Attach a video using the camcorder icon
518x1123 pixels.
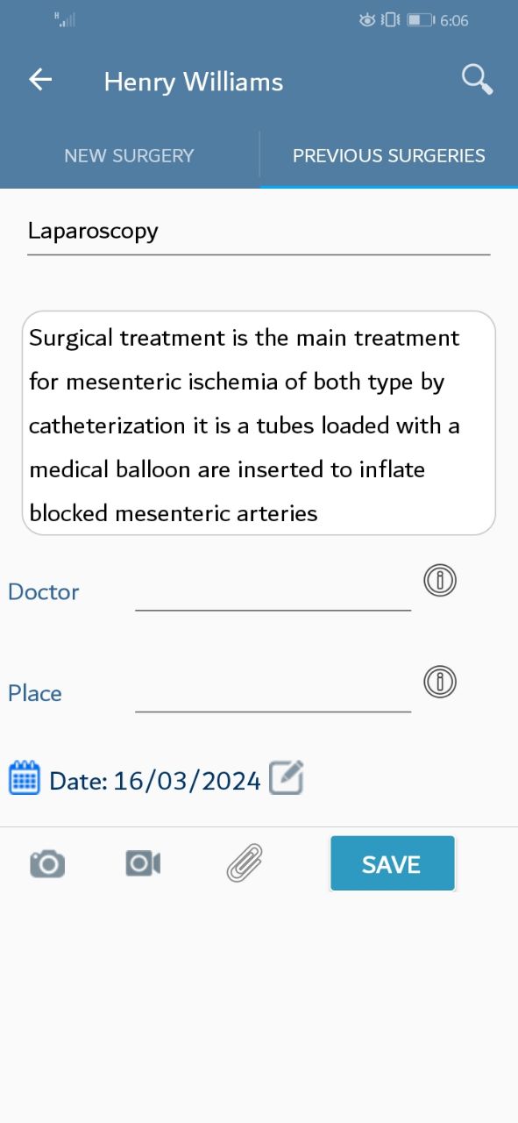(x=143, y=864)
